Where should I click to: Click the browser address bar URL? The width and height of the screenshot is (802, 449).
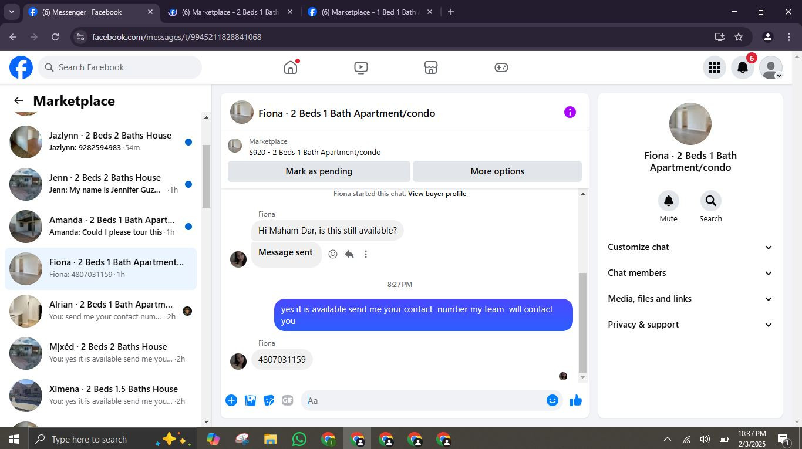[x=177, y=37]
